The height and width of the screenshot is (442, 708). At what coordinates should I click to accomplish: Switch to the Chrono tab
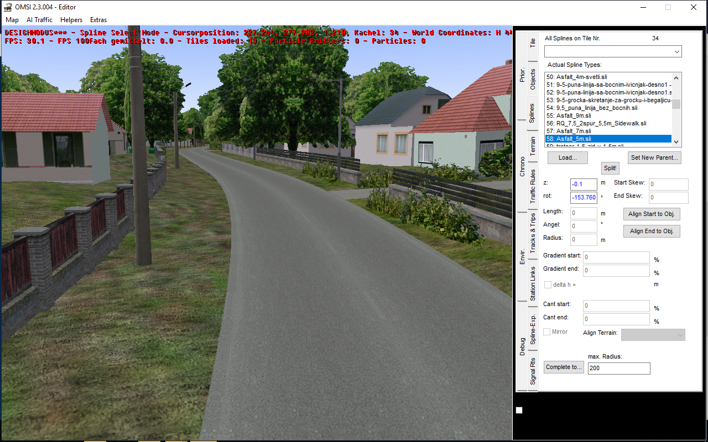click(x=522, y=167)
